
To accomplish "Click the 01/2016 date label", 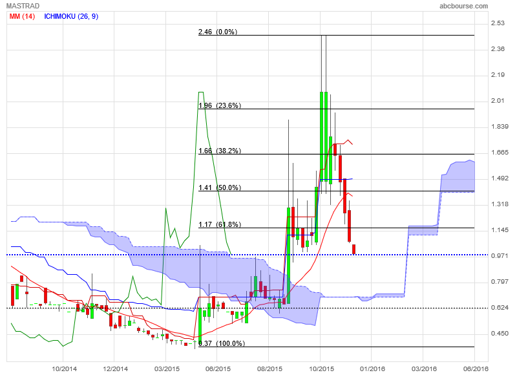I will 372,369.
